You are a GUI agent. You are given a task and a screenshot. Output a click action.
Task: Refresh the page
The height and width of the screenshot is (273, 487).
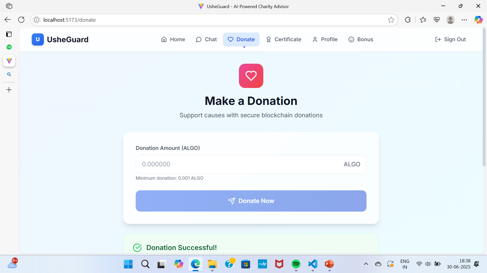point(21,20)
